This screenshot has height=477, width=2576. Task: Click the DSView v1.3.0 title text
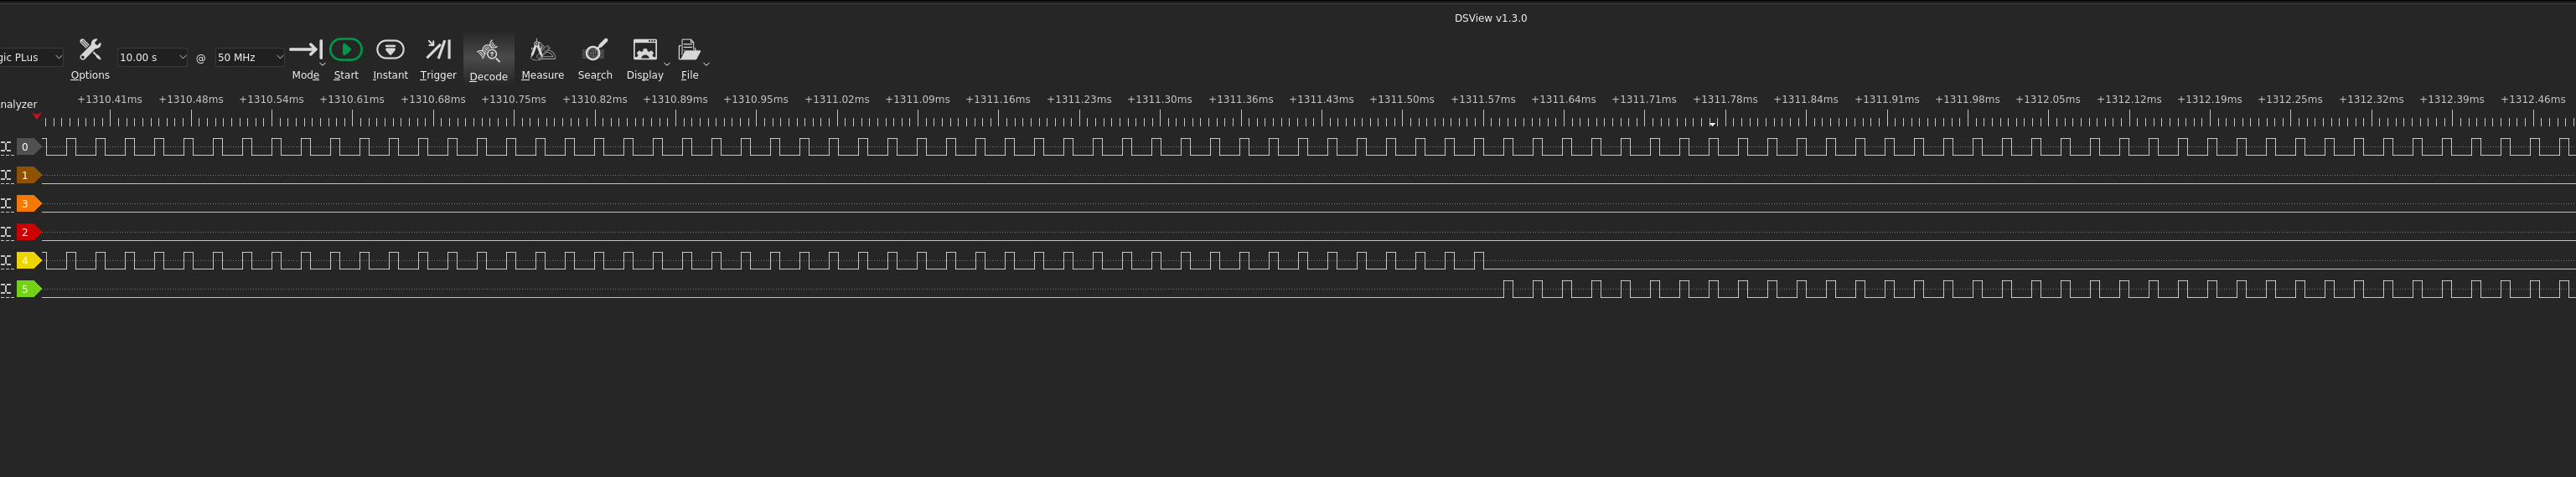pyautogui.click(x=1490, y=18)
